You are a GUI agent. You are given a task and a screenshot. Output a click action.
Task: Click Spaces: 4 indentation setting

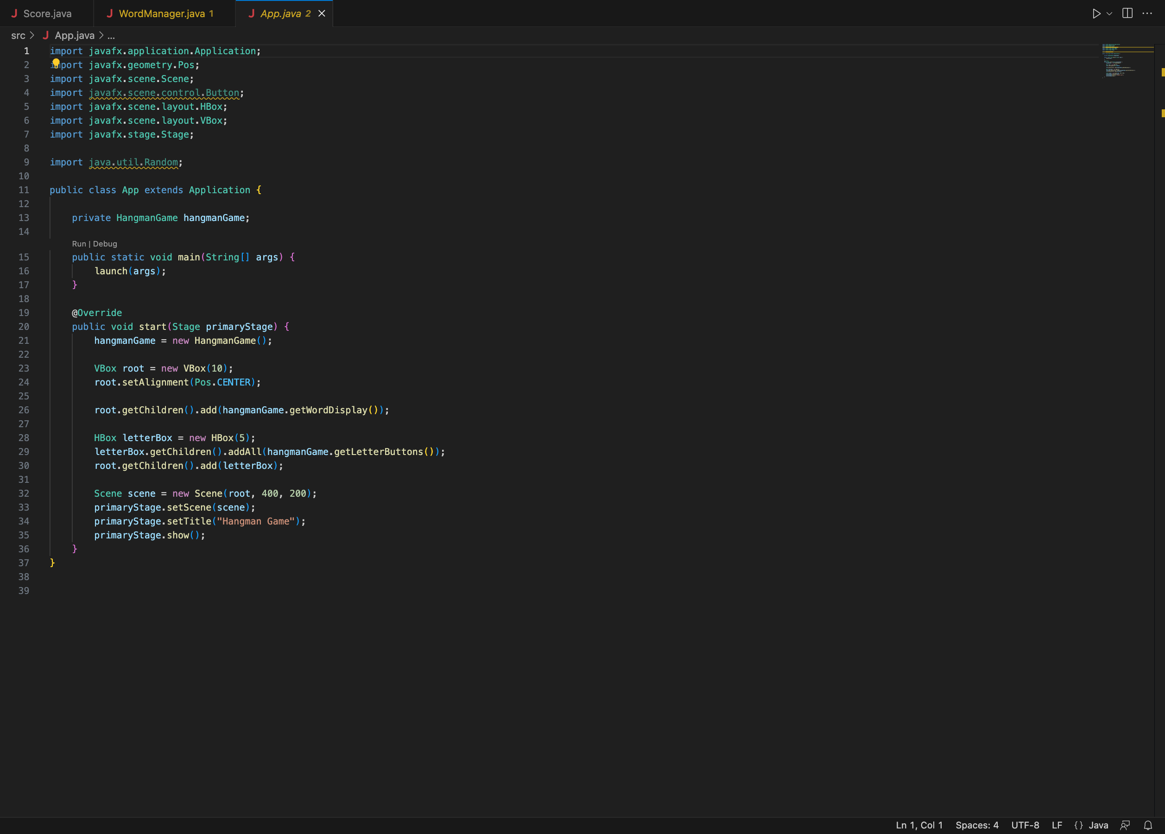click(x=976, y=825)
